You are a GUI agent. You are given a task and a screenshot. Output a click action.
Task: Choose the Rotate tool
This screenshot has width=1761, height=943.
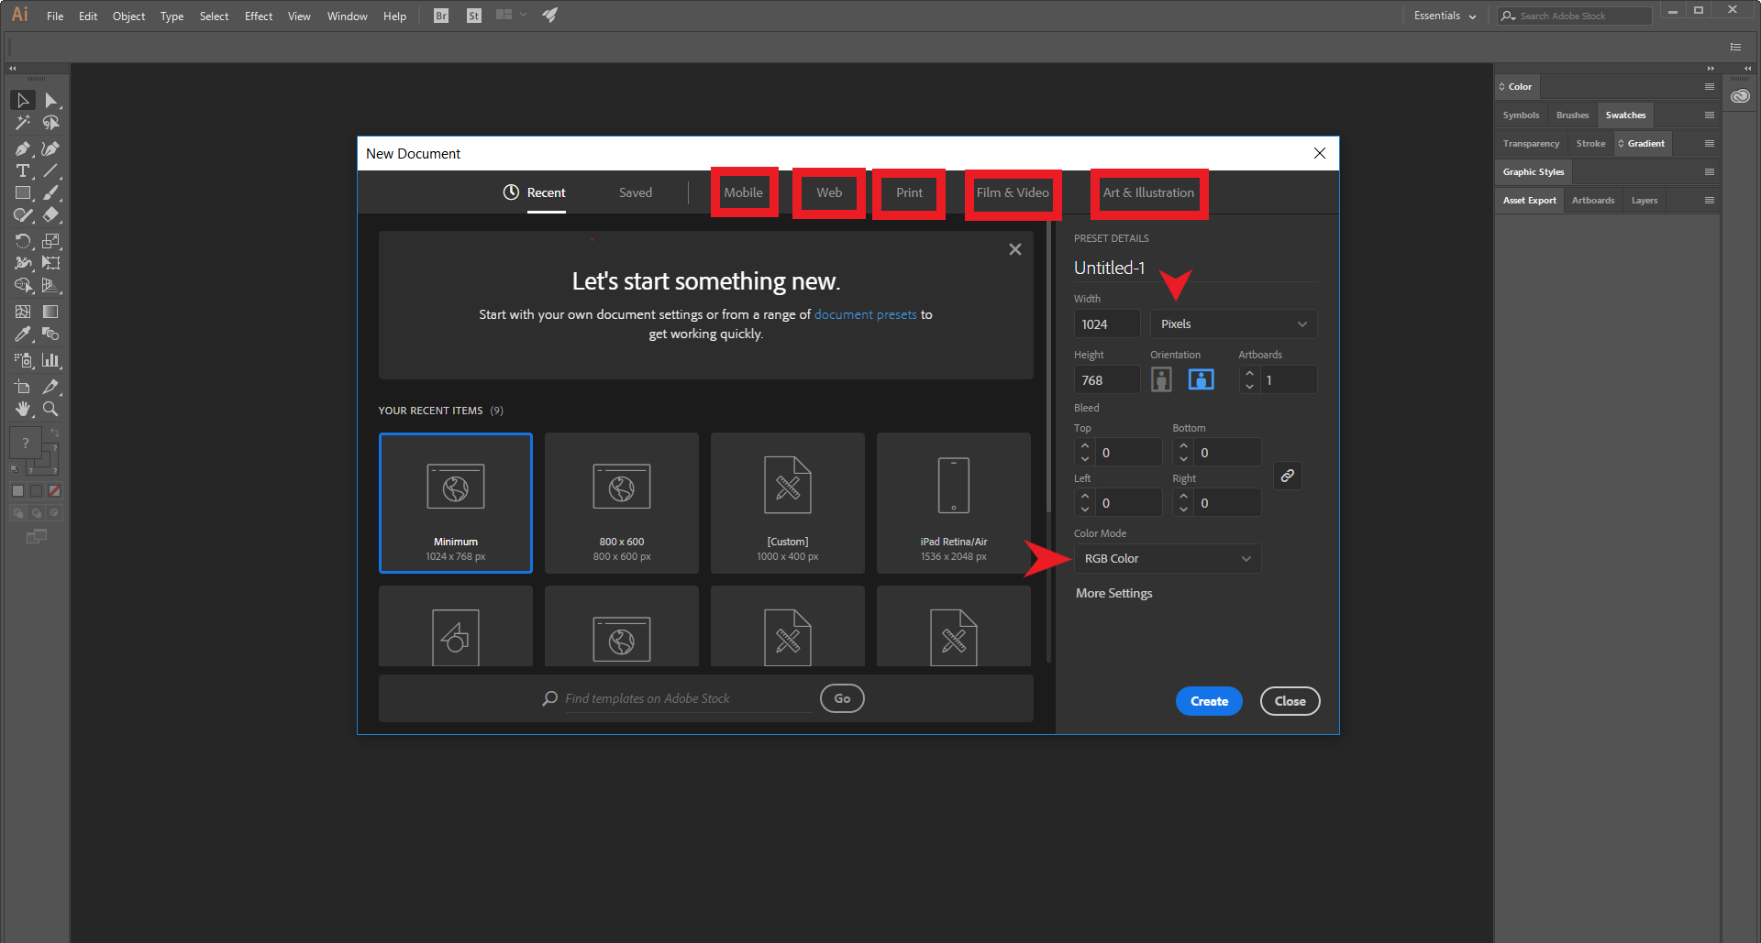pos(23,241)
